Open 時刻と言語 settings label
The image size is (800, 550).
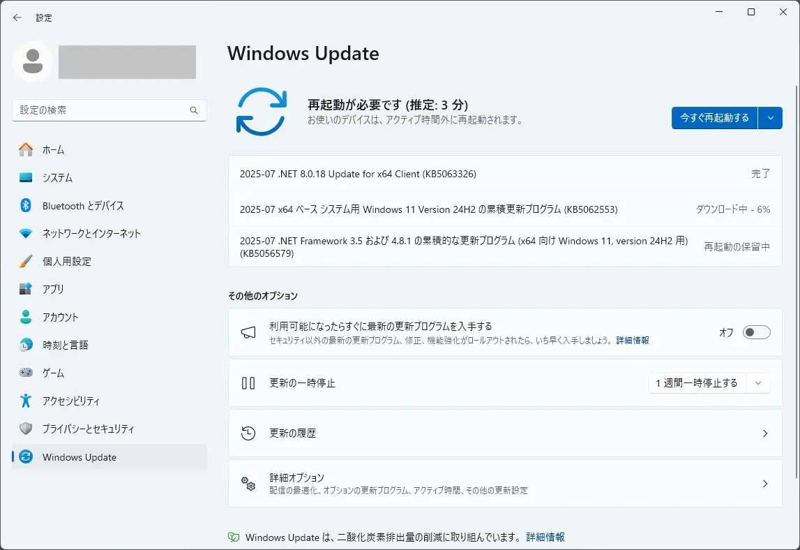point(66,345)
